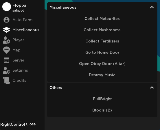This screenshot has height=130, width=160.
Task: Click Collect Mushrooms button
Action: tap(102, 30)
